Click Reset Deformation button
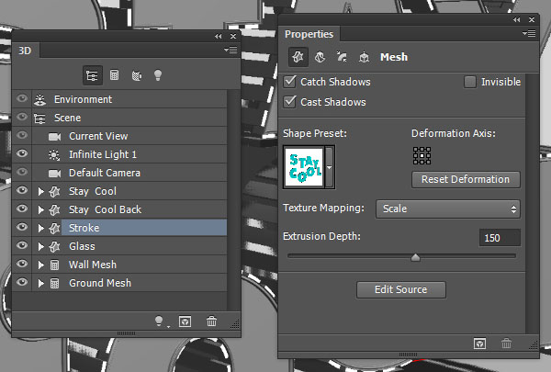The width and height of the screenshot is (551, 372). pos(466,179)
